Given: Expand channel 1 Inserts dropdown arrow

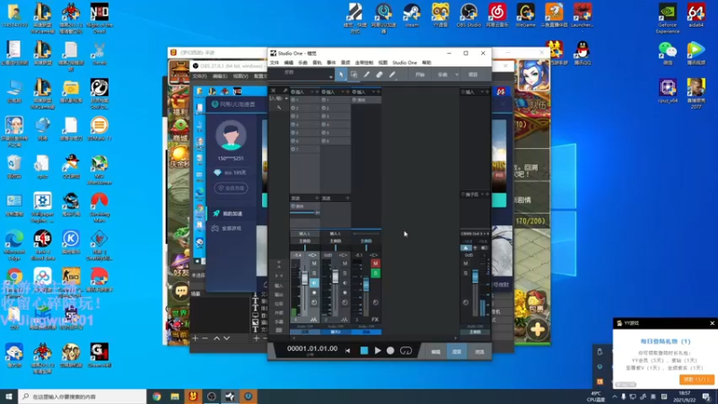Looking at the screenshot, I should [x=312, y=92].
